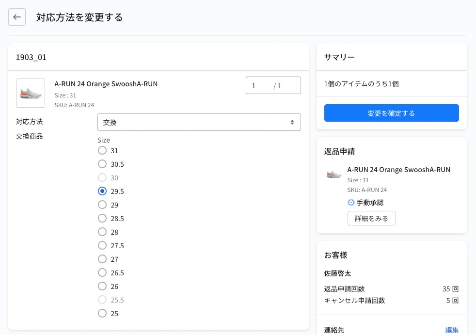Click the disabled size 25.5 radio option
The width and height of the screenshot is (476, 335).
coord(102,300)
